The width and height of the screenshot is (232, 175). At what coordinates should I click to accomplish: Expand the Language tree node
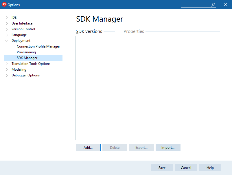[7, 35]
